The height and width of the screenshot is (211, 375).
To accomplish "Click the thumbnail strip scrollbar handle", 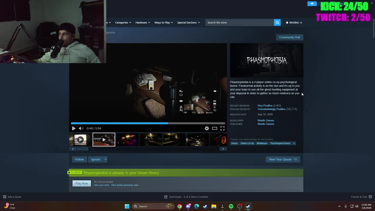I will [x=82, y=149].
